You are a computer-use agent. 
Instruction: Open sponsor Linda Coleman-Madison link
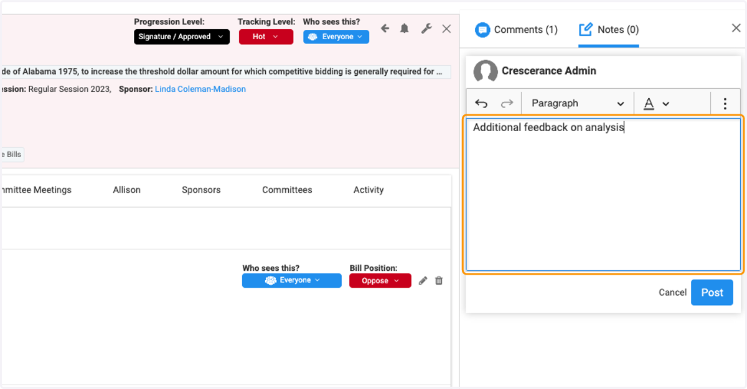pyautogui.click(x=200, y=89)
